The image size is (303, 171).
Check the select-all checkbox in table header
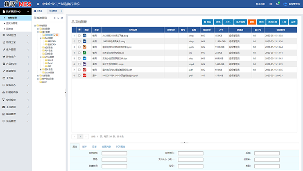[79, 30]
